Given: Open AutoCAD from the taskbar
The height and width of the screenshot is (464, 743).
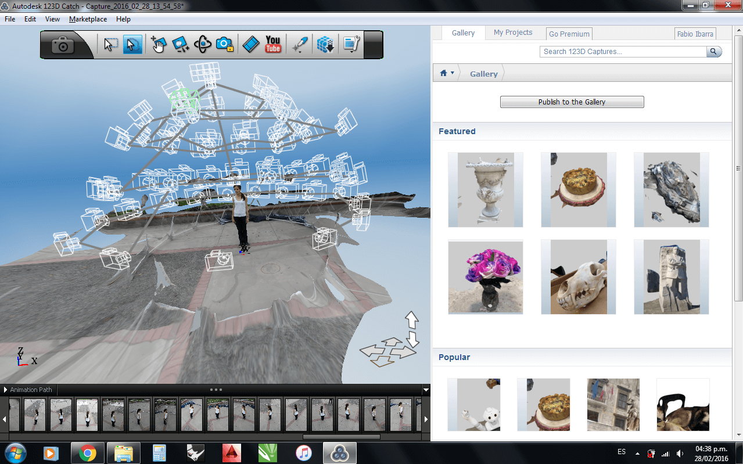Looking at the screenshot, I should pos(232,452).
